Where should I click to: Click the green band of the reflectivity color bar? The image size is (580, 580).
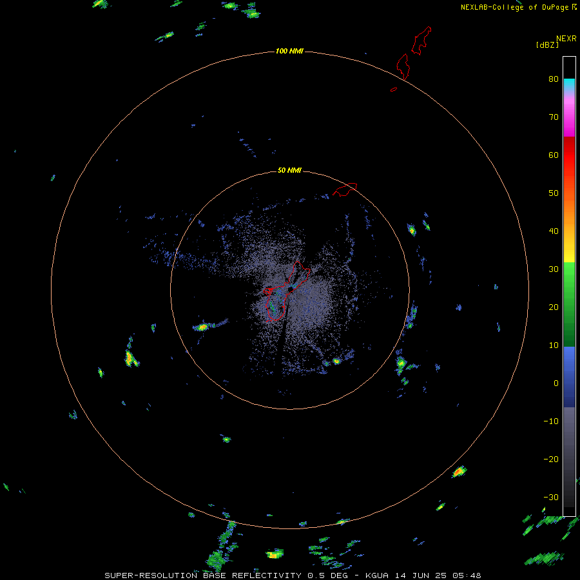[x=569, y=304]
